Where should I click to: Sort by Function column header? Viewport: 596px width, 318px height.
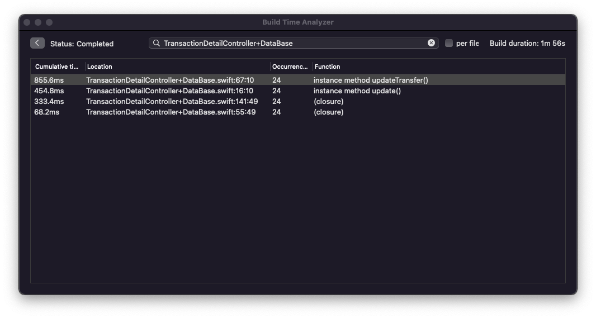327,67
